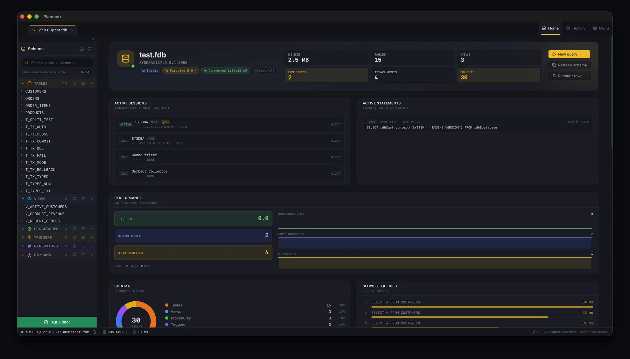Screen dimensions: 630x359
Task: Click the list icon in the TABLES row
Action: click(x=83, y=83)
